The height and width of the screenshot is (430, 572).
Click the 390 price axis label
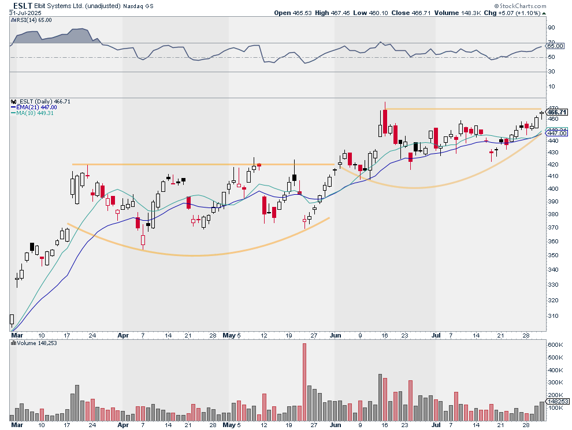(553, 202)
